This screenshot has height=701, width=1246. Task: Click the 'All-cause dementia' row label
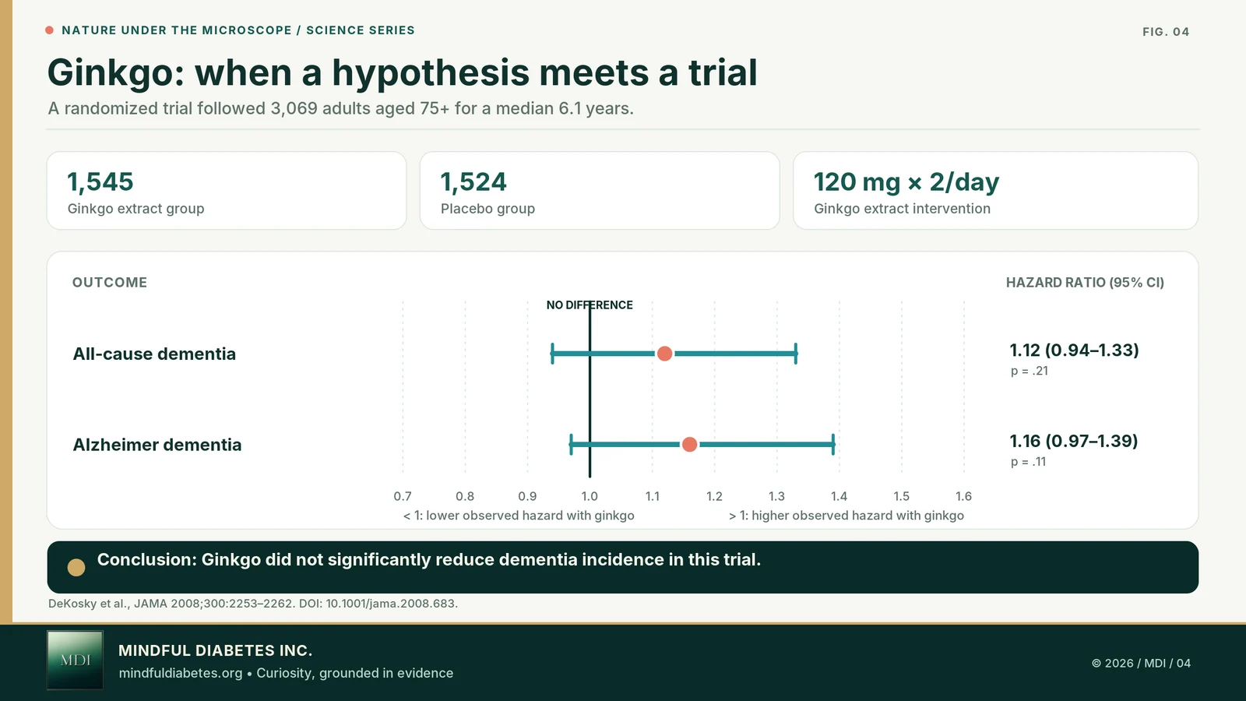tap(154, 354)
